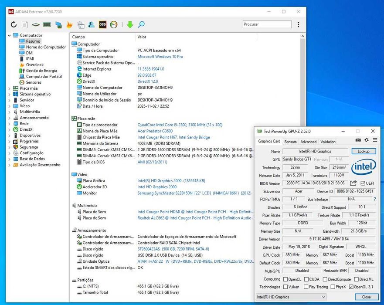Image resolution: width=384 pixels, height=305 pixels.
Task: Expand the Multimédia tree node
Action: click(9, 112)
